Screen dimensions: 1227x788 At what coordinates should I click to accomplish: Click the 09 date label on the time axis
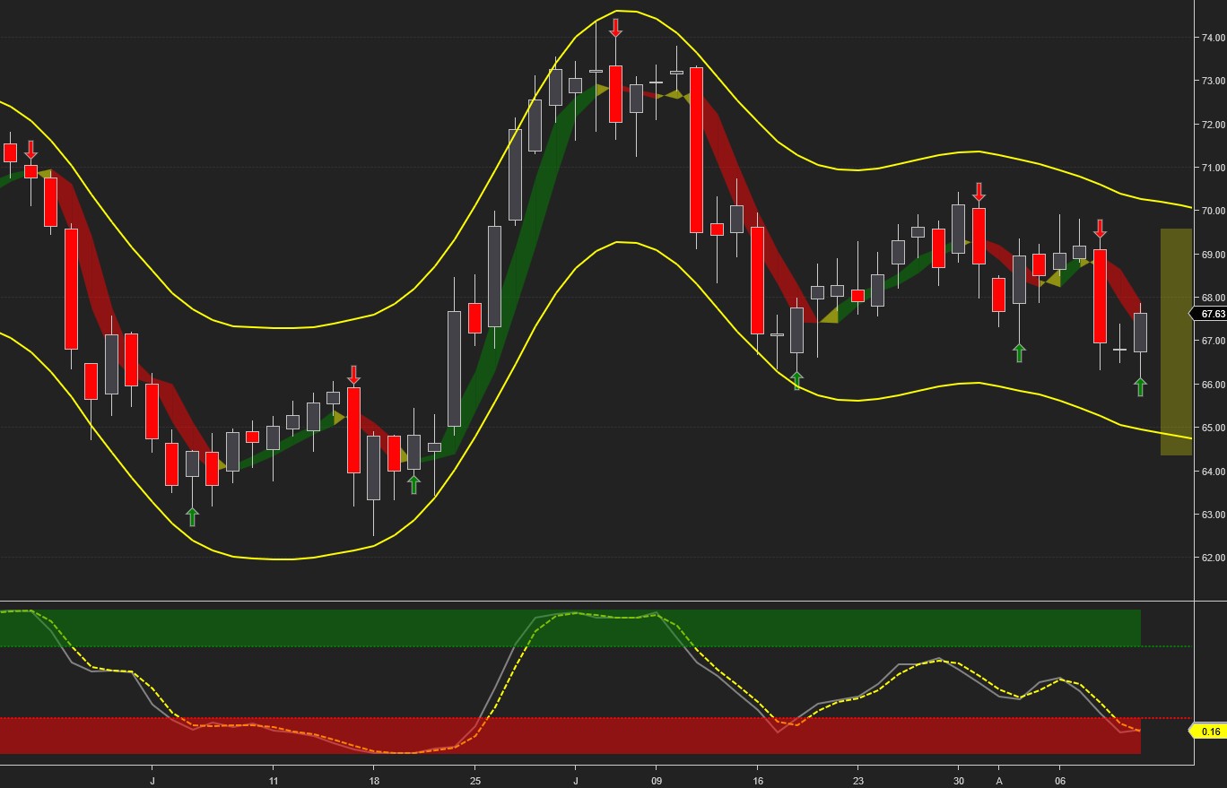pos(657,781)
